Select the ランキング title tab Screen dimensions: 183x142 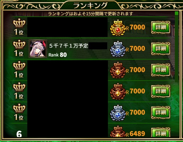[x=90, y=6]
